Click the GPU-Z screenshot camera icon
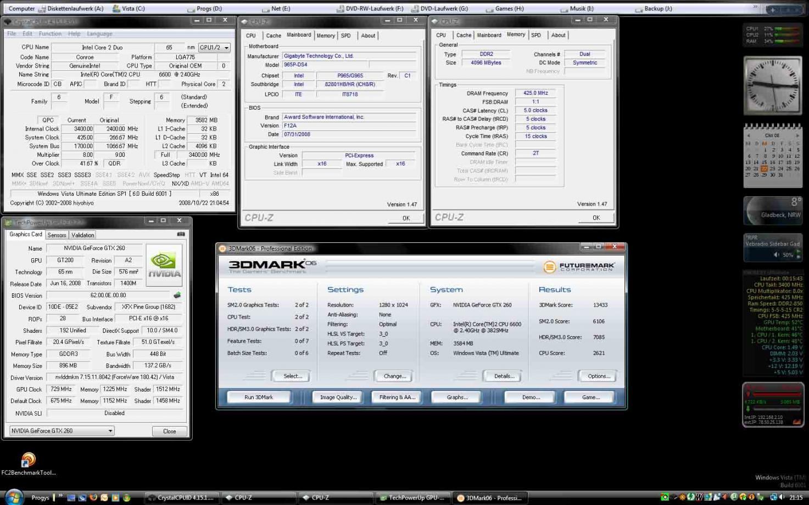The image size is (809, 505). [x=181, y=234]
